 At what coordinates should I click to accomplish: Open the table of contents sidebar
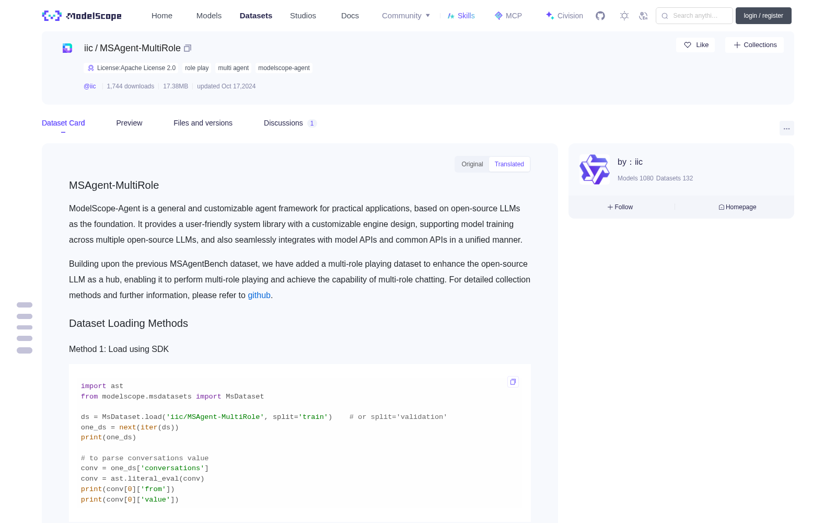coord(25,327)
